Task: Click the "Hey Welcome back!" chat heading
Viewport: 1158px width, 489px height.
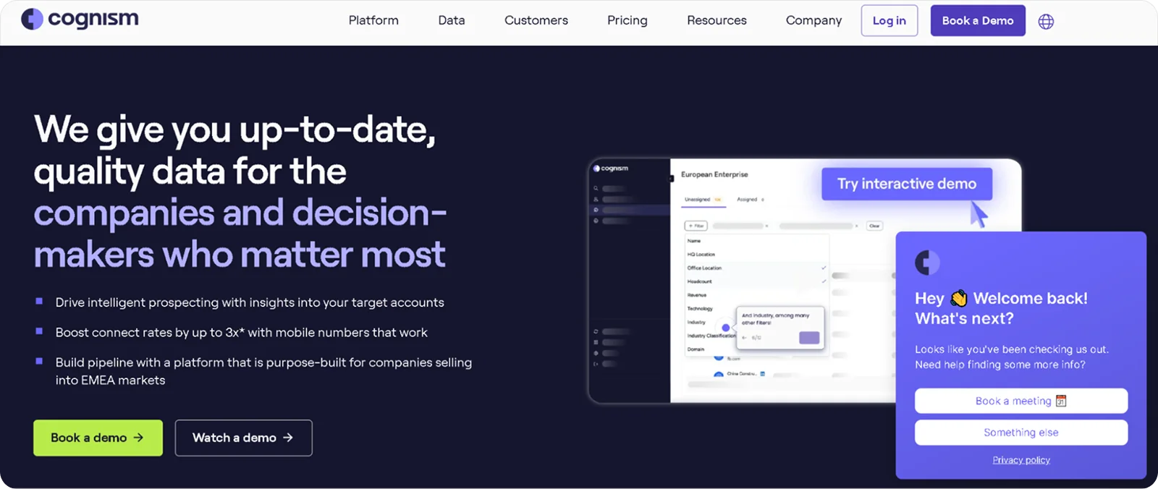Action: 1001,308
